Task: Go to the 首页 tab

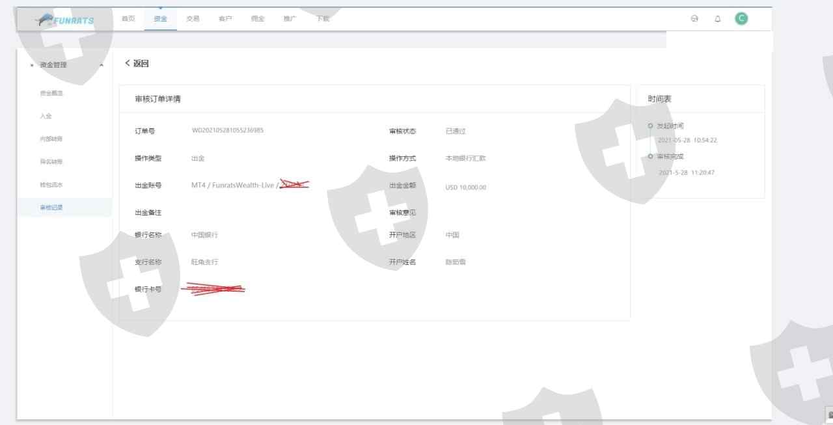Action: pyautogui.click(x=128, y=19)
